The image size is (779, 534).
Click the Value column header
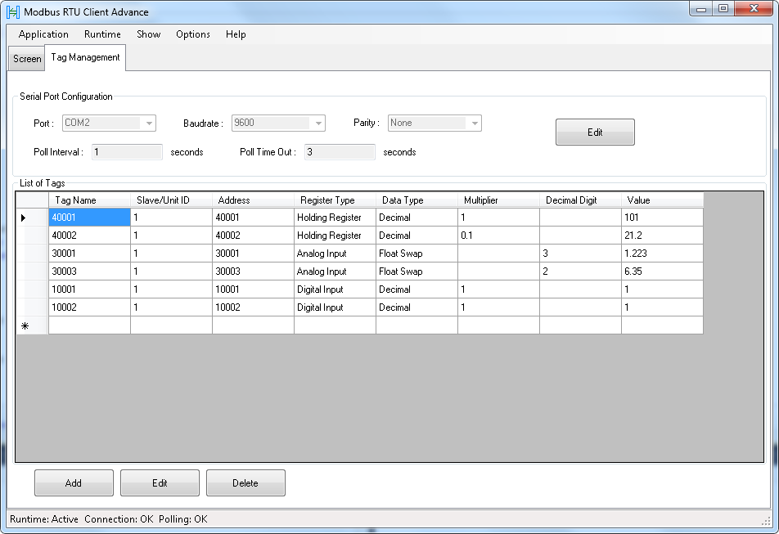[x=662, y=200]
